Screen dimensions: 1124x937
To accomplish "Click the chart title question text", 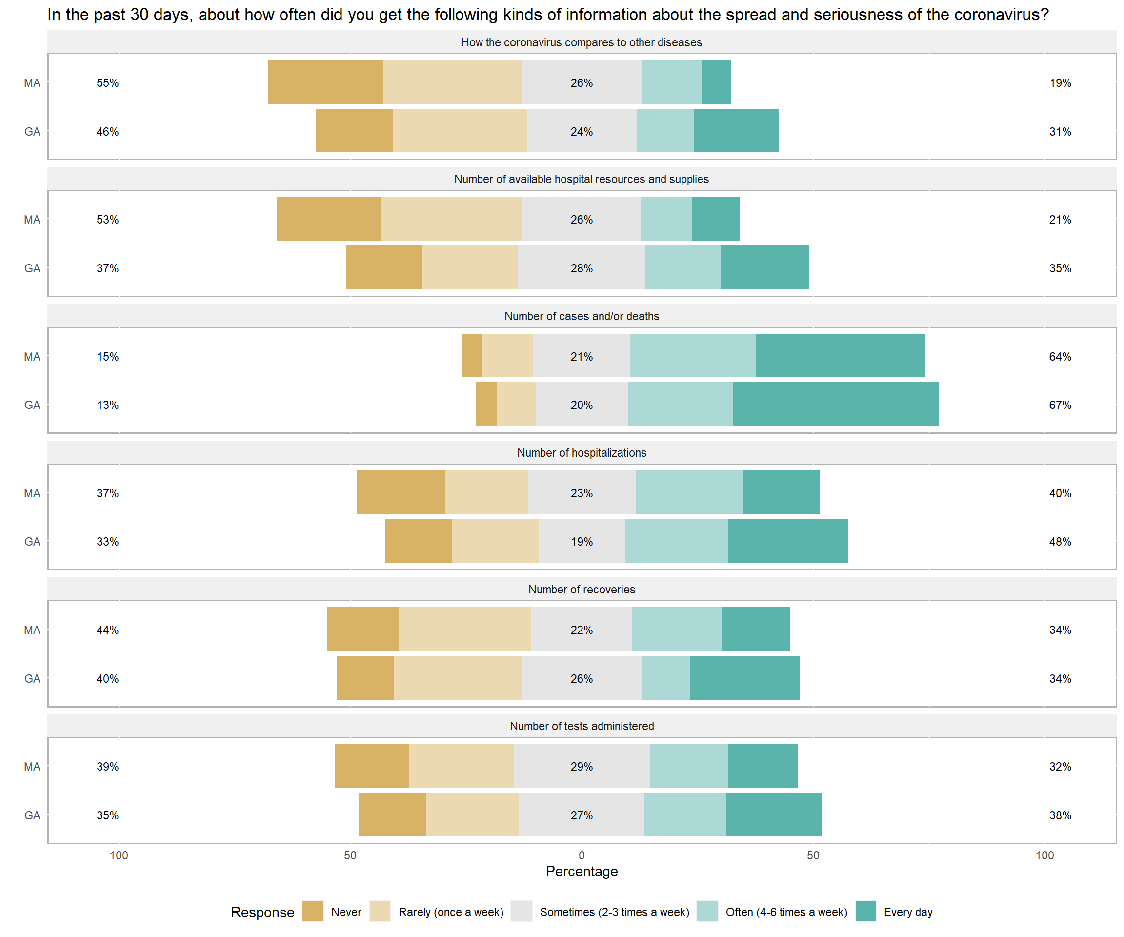I will tap(547, 15).
